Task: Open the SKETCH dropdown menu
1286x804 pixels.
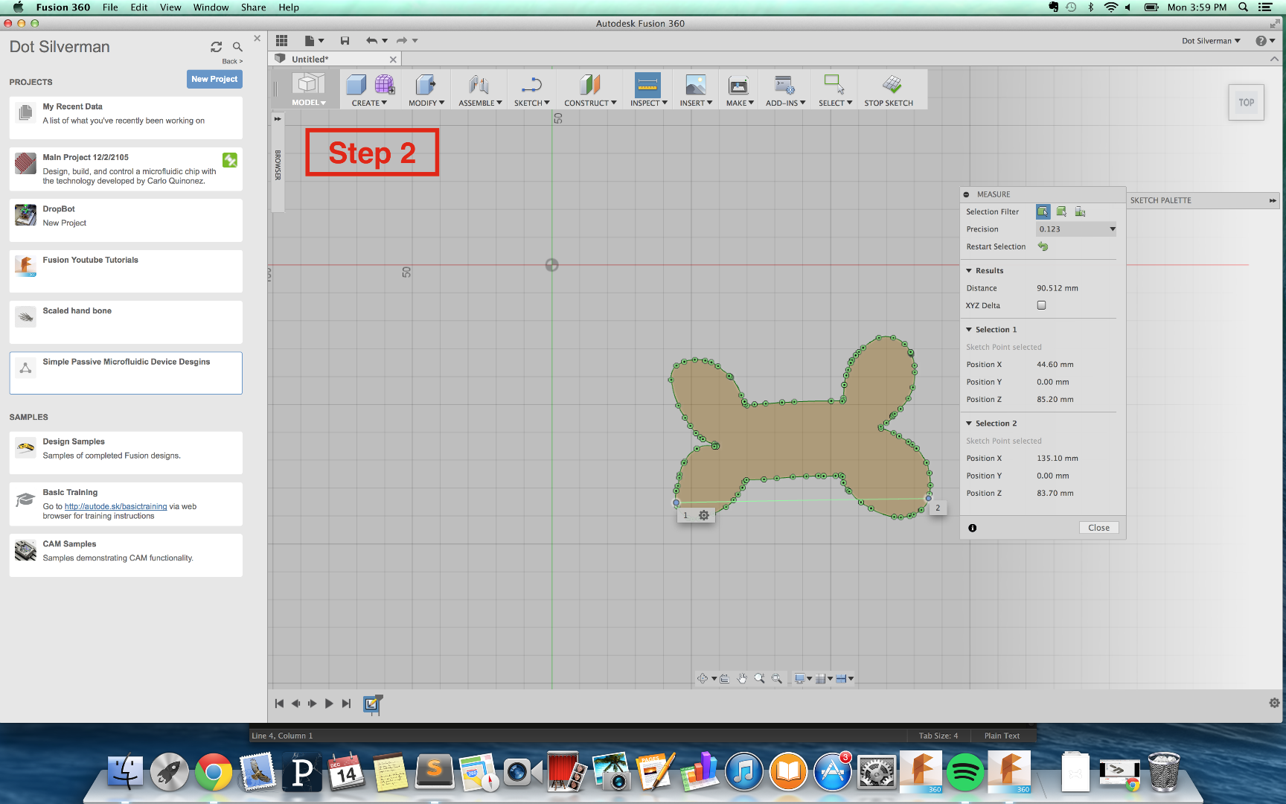Action: click(x=532, y=103)
